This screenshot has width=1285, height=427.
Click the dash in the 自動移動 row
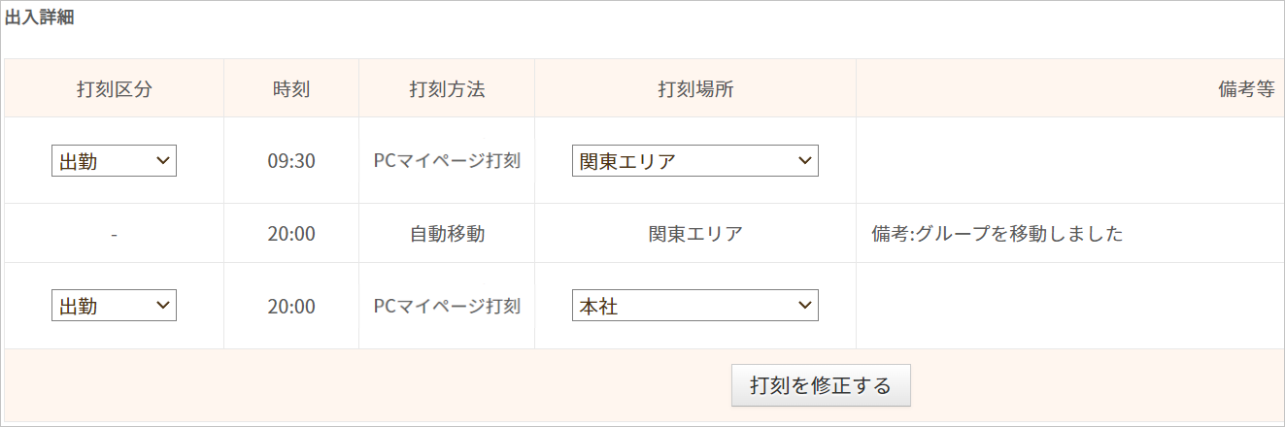click(x=114, y=234)
